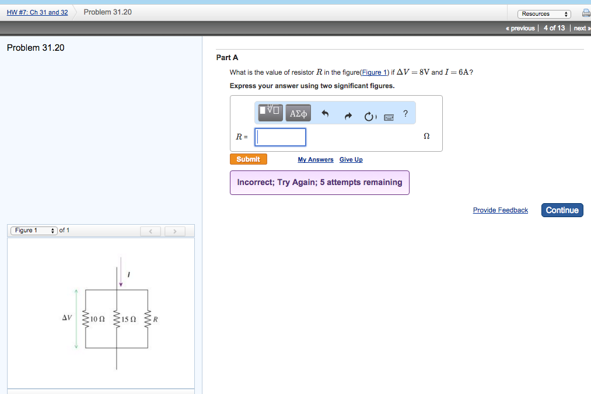Reset the answer field using the circular reset icon
The image size is (591, 394).
click(x=369, y=116)
